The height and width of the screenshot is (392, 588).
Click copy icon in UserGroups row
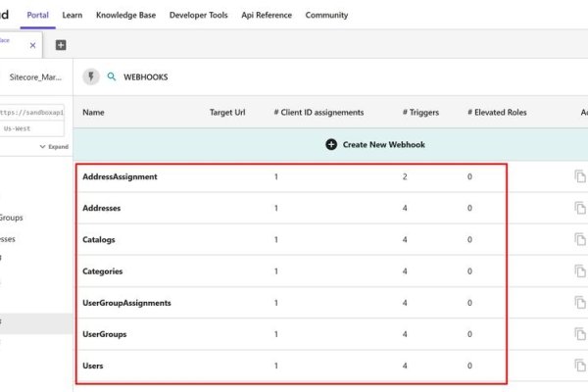pos(580,334)
